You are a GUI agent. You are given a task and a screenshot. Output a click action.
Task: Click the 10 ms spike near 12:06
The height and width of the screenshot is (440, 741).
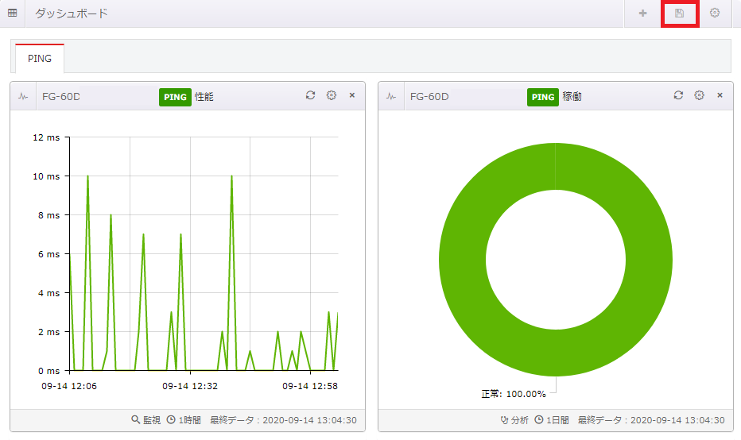pyautogui.click(x=87, y=176)
